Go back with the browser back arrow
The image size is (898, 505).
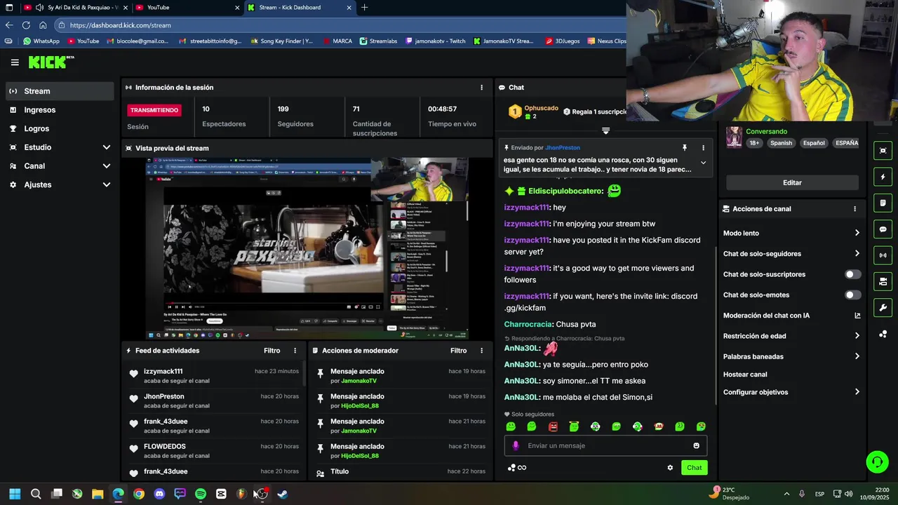tap(9, 25)
